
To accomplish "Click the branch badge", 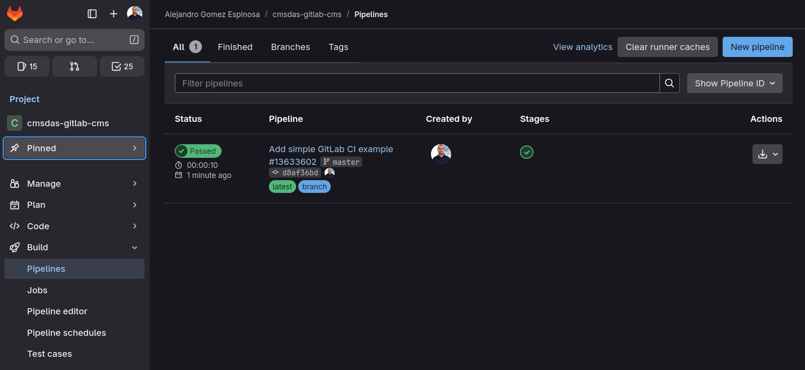I will tap(314, 187).
